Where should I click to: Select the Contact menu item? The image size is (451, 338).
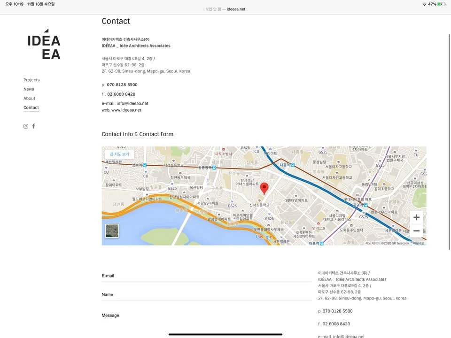[31, 108]
